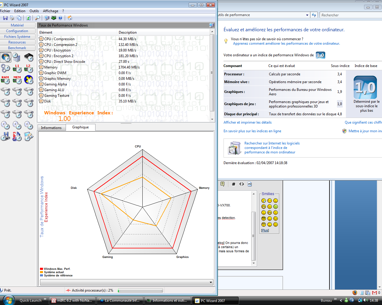382x305 pixels.
Task: Select the MP3 compression benchmark icon
Action: tap(17, 136)
